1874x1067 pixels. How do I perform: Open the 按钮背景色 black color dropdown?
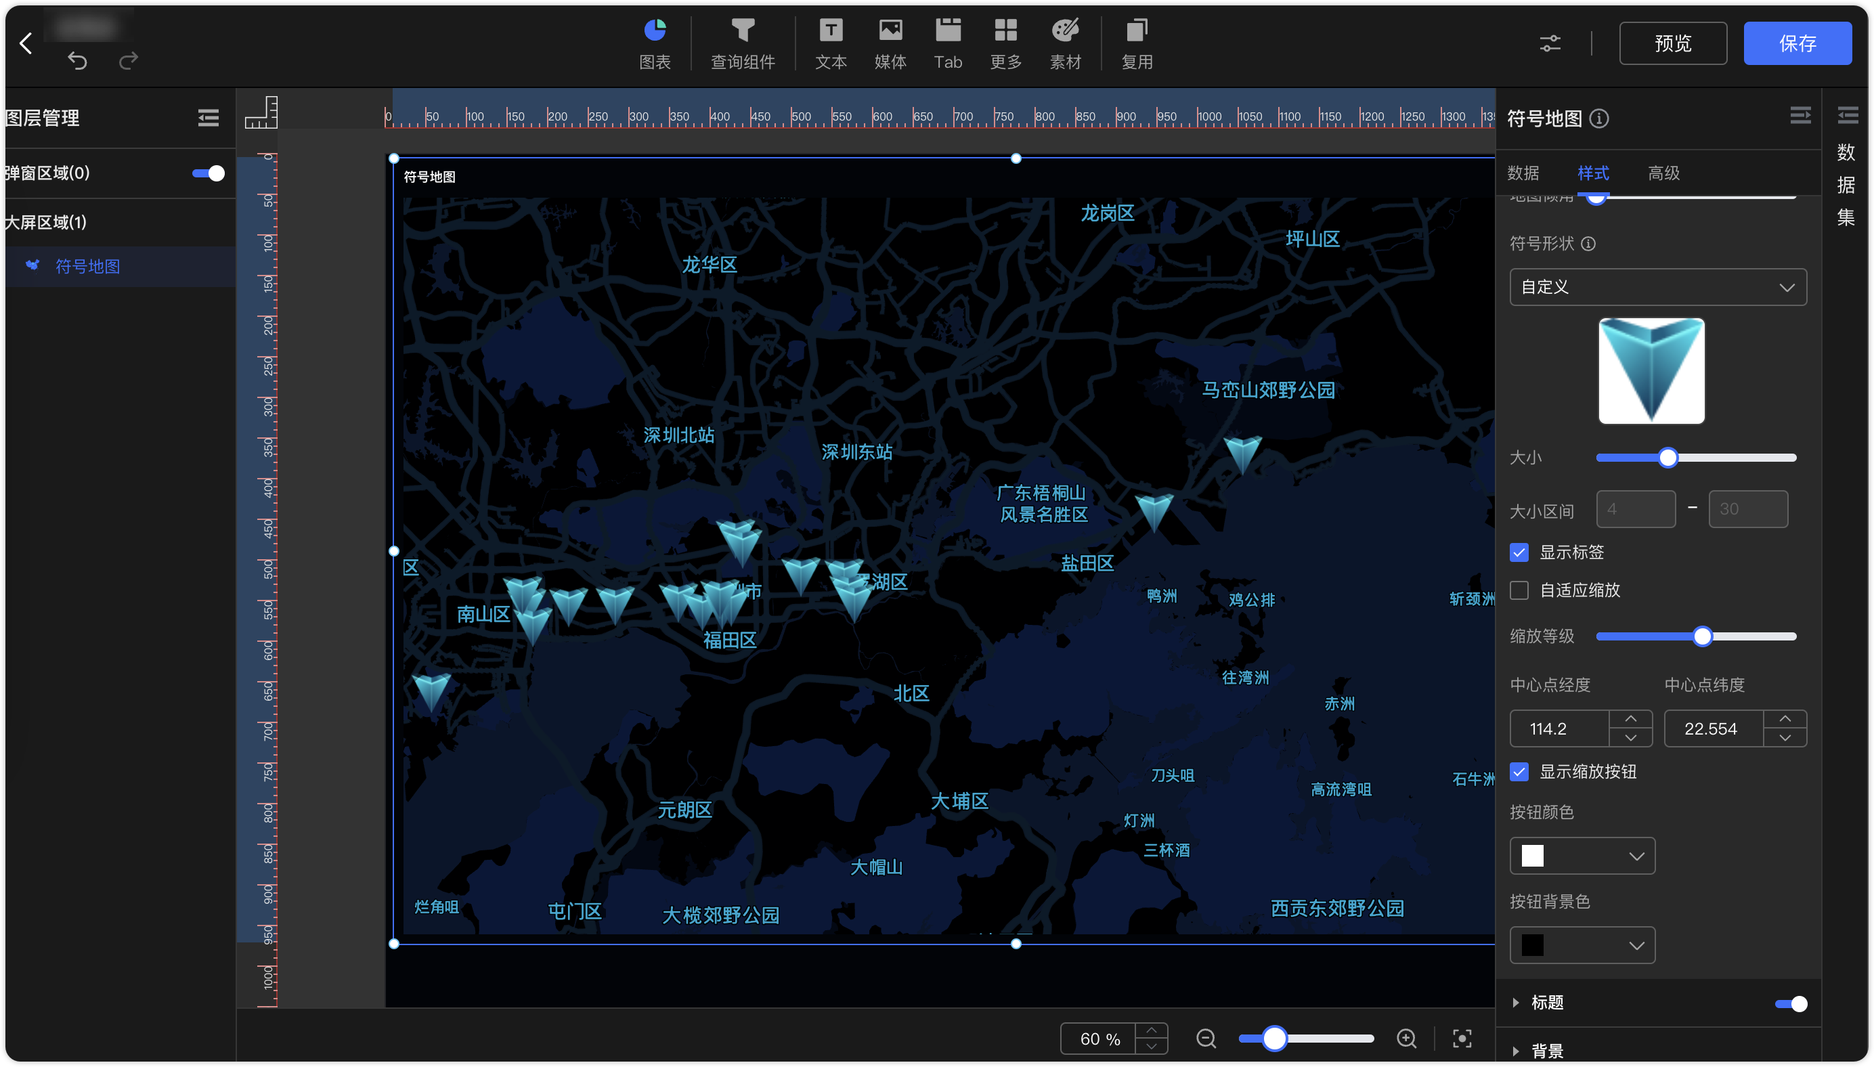coord(1582,945)
